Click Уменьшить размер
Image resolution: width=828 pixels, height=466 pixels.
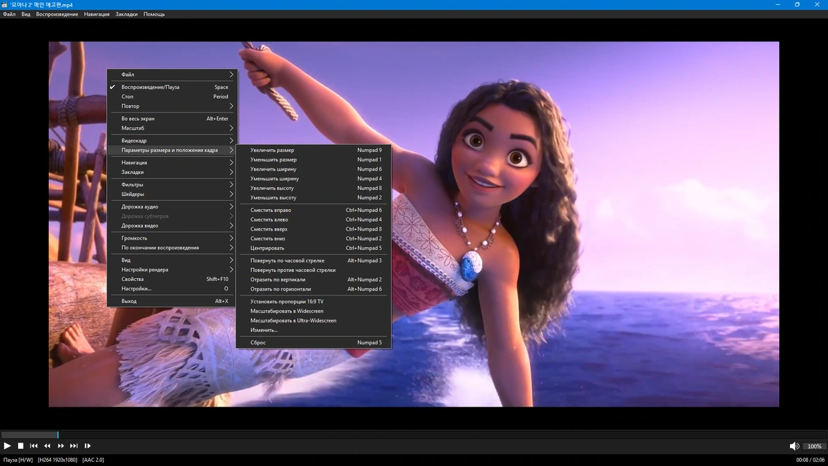pyautogui.click(x=314, y=159)
